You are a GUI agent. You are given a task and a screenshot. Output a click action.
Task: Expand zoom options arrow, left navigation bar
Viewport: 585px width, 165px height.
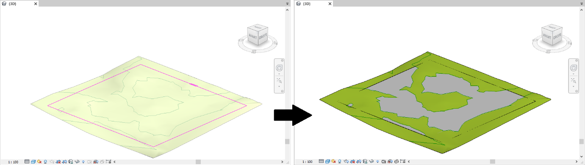(x=279, y=86)
